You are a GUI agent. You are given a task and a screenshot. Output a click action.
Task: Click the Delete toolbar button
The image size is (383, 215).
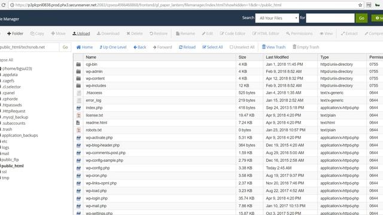coord(134,33)
